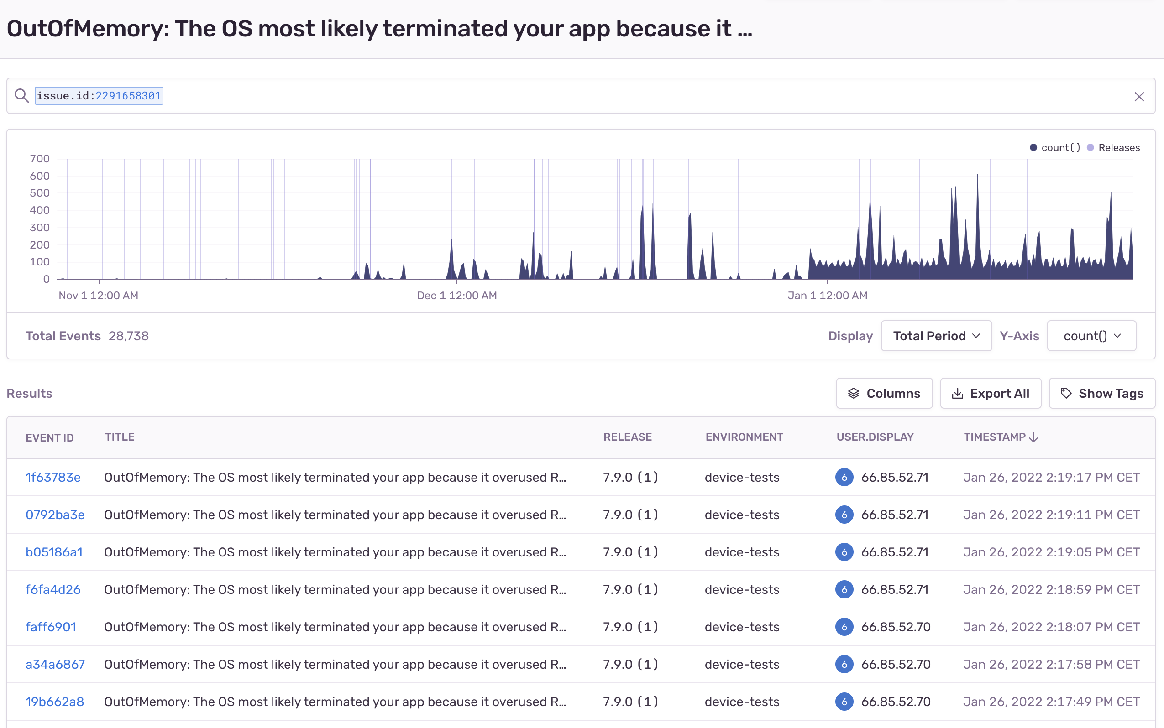This screenshot has width=1164, height=728.
Task: Sort by the USER.DISPLAY column header
Action: click(x=875, y=437)
